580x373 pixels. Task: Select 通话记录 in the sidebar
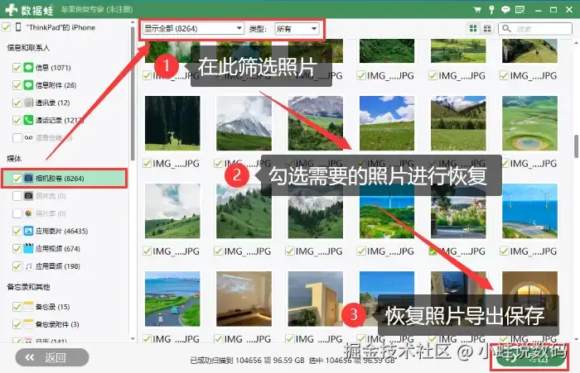(60, 120)
